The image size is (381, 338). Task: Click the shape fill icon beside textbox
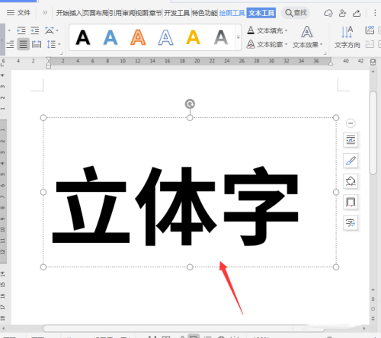pos(351,181)
